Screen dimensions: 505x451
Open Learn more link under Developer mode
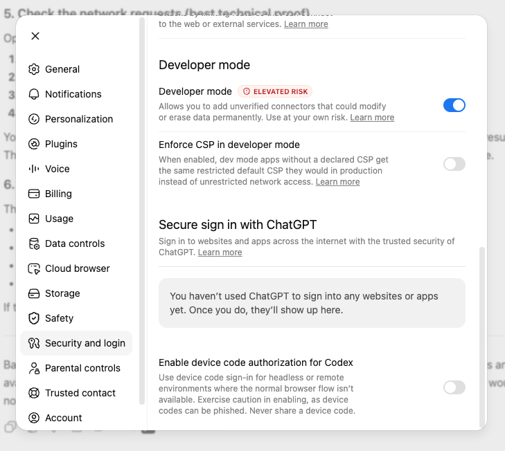coord(372,118)
